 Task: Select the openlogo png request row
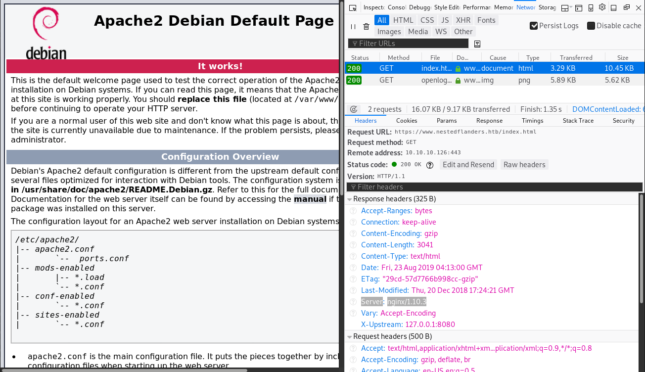pyautogui.click(x=495, y=80)
